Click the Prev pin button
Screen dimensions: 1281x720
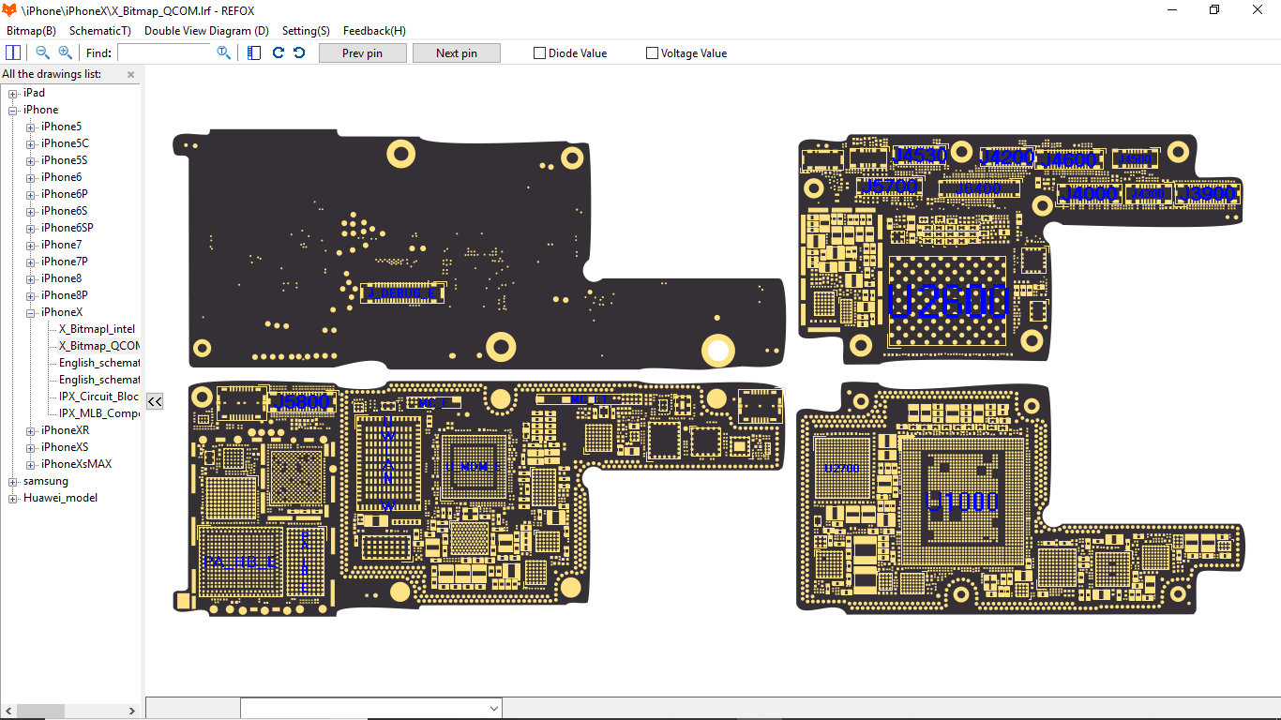363,53
